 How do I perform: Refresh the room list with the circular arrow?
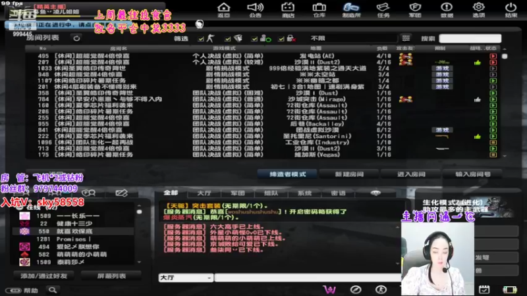click(x=76, y=38)
